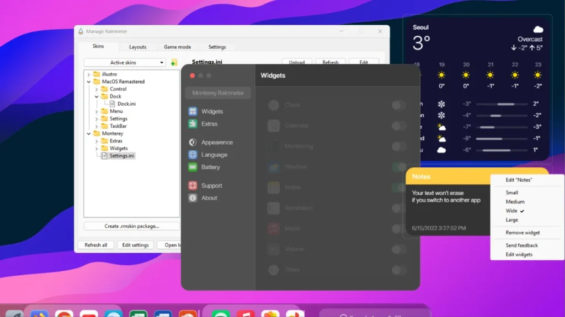Click the Timer widget icon
565x317 pixels.
[x=274, y=270]
